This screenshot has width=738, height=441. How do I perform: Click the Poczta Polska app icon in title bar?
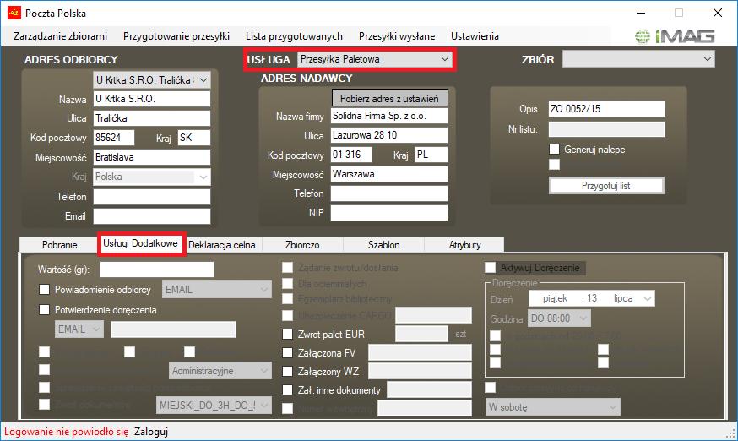(14, 13)
